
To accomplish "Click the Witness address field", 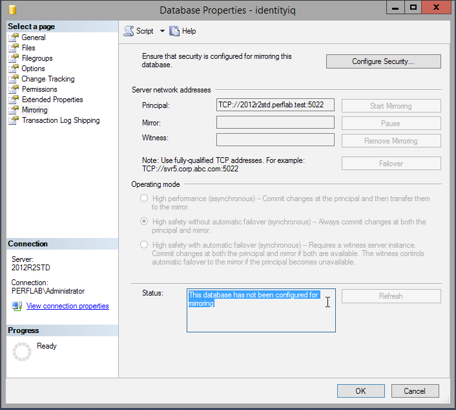I will pos(275,140).
